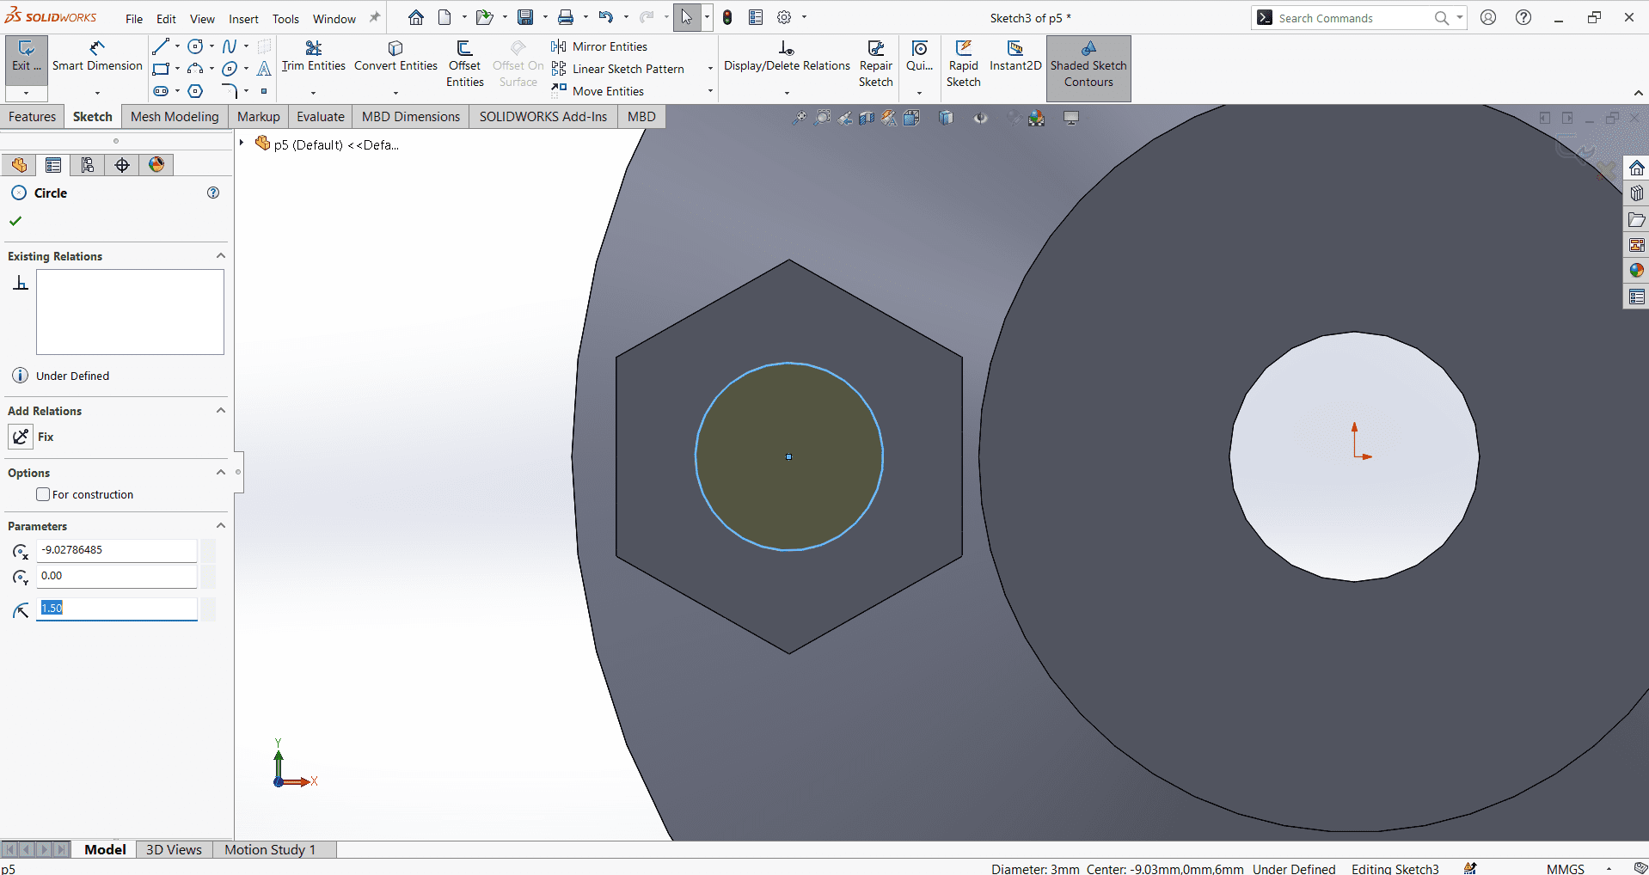This screenshot has height=875, width=1649.
Task: Enable the For construction checkbox
Action: pos(43,494)
